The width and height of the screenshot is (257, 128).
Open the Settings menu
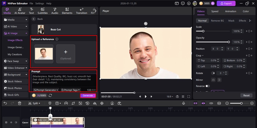(x=40, y=3)
